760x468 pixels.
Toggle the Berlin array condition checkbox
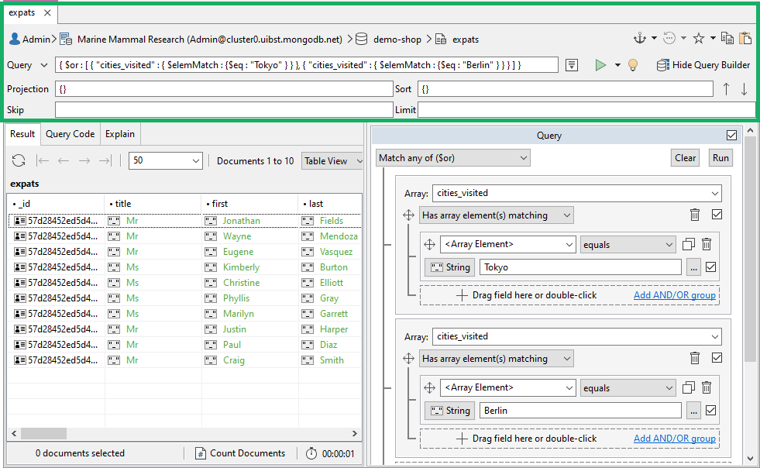pyautogui.click(x=717, y=358)
